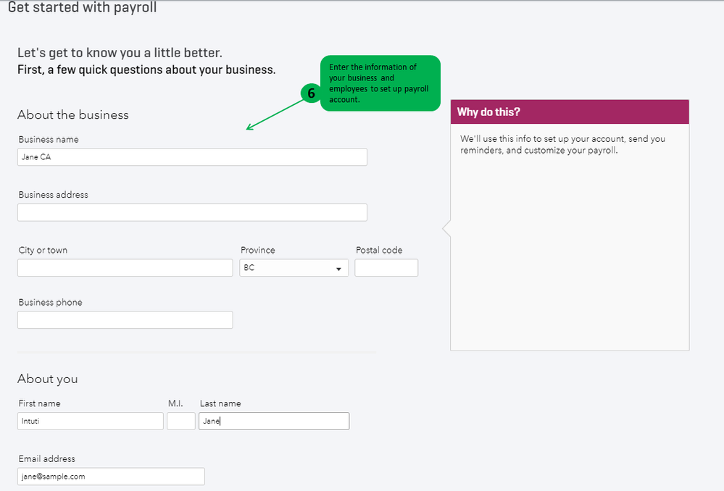724x491 pixels.
Task: Click the "About you" section heading
Action: click(48, 379)
